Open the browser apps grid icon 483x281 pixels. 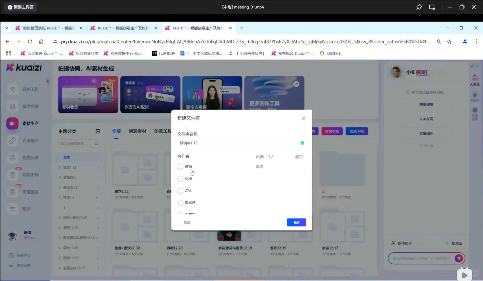pos(8,53)
